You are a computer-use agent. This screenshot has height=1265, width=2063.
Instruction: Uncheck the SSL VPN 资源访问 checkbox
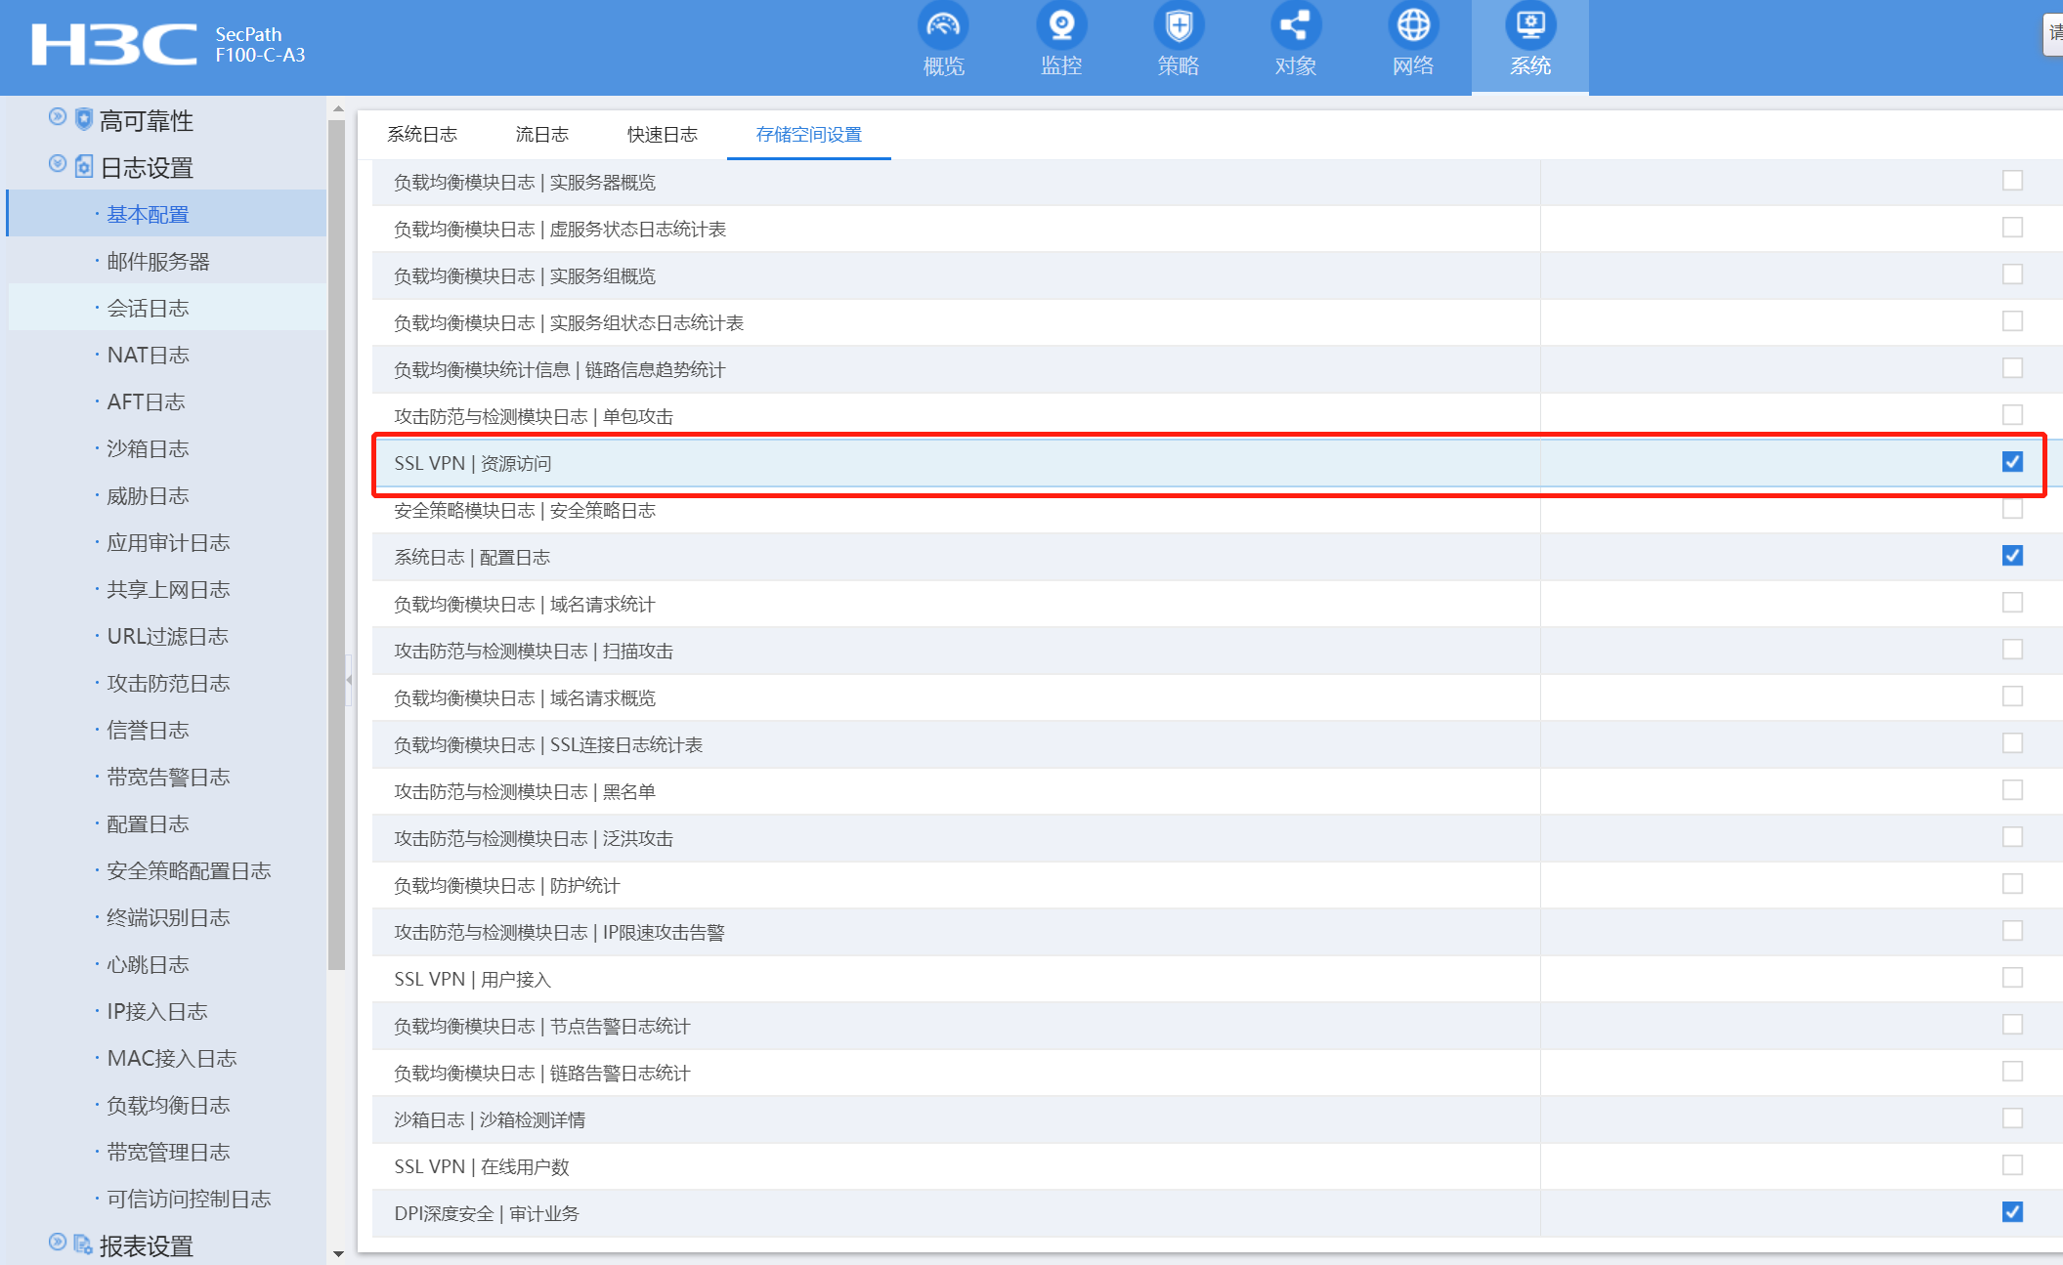2012,462
